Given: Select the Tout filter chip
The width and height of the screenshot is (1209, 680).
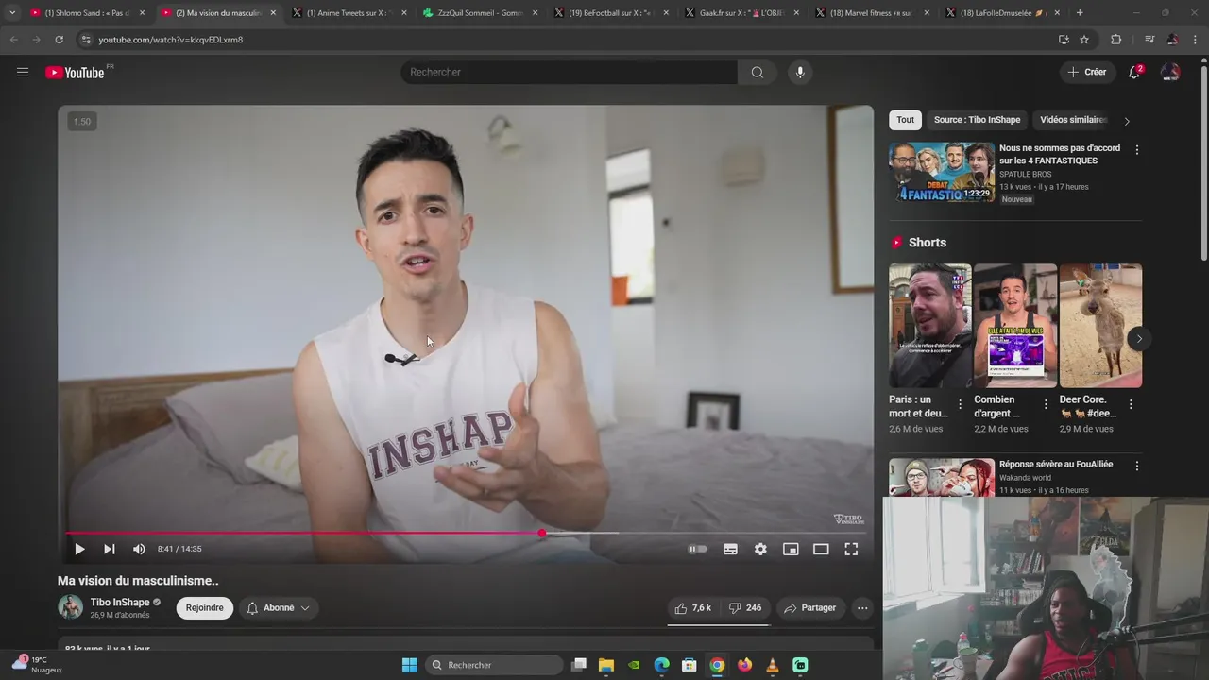Looking at the screenshot, I should click(905, 120).
